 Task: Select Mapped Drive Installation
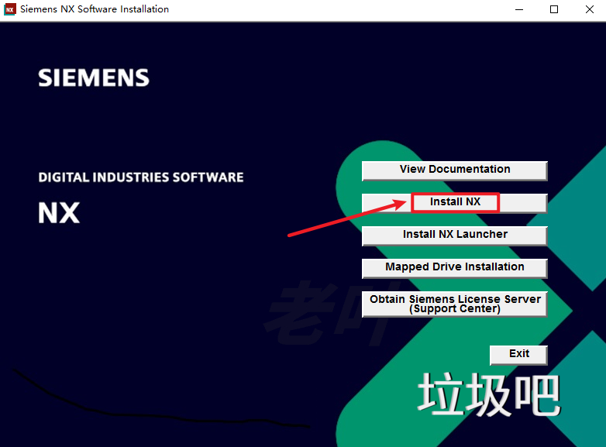pyautogui.click(x=454, y=267)
